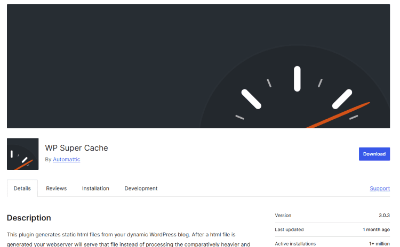Open the Installation tab
This screenshot has height=247, width=400.
[x=95, y=188]
